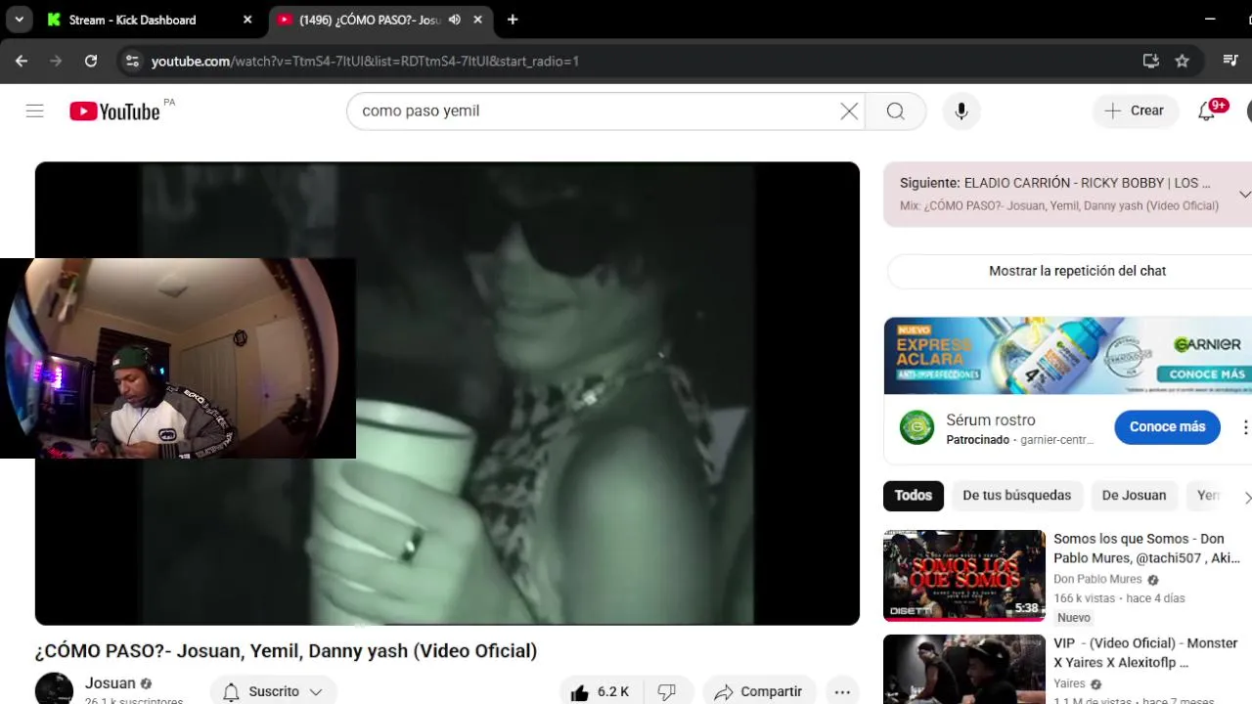Image resolution: width=1252 pixels, height=704 pixels.
Task: Go to the YouTube home logo
Action: [x=114, y=111]
